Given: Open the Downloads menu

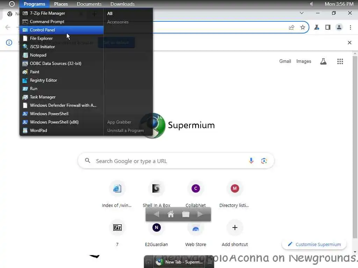Looking at the screenshot, I should (x=122, y=4).
